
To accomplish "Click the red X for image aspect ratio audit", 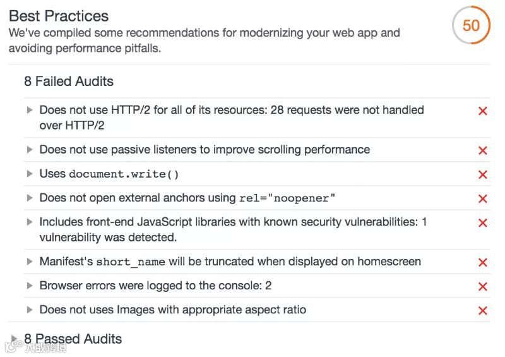I will [483, 310].
